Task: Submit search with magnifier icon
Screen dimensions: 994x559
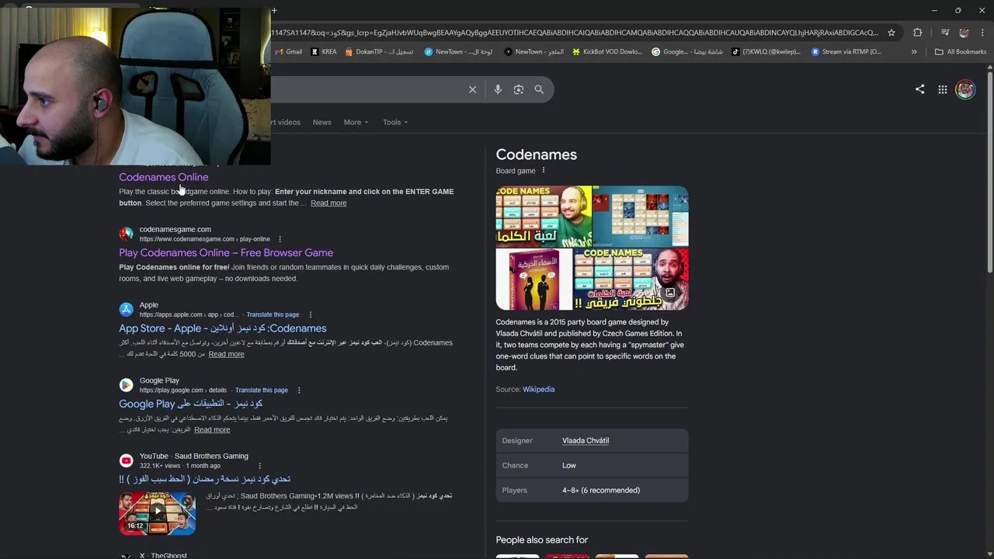Action: tap(539, 89)
